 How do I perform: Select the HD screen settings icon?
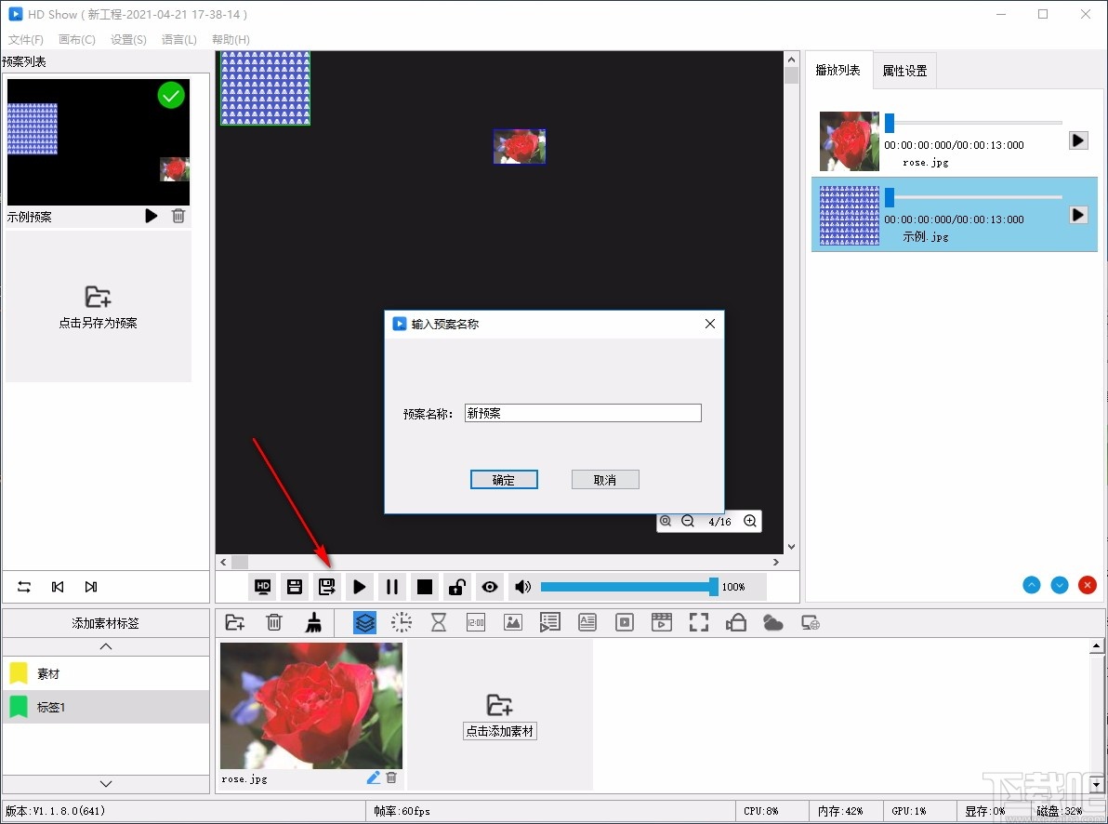(262, 586)
